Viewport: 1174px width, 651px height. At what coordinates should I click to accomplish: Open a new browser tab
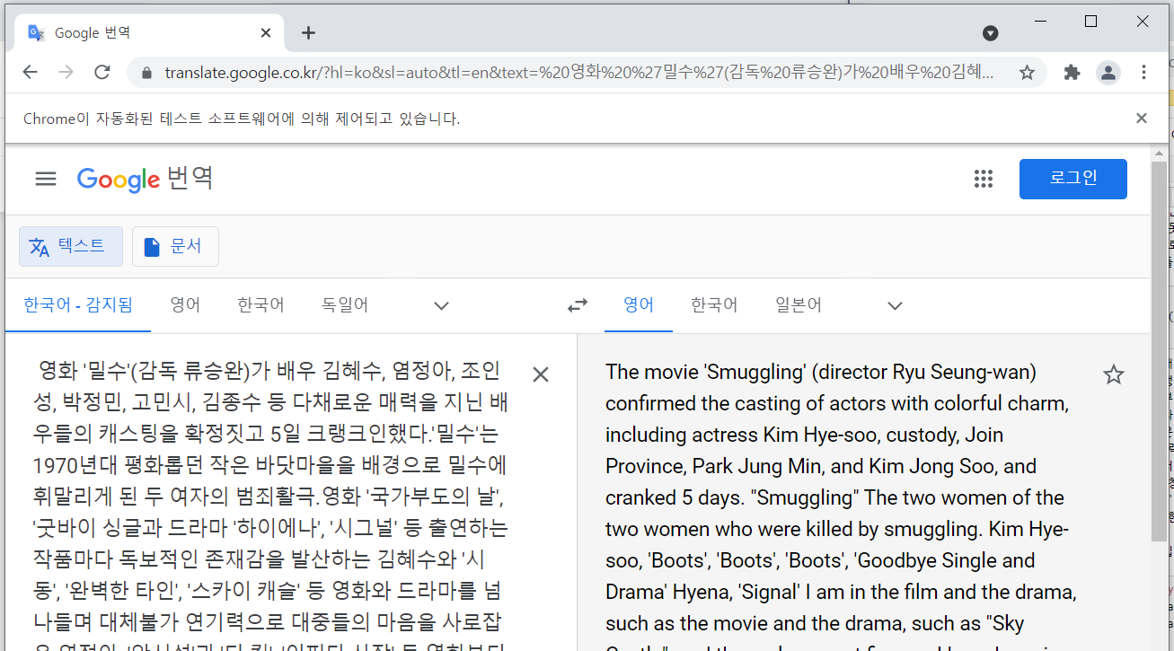[x=308, y=33]
